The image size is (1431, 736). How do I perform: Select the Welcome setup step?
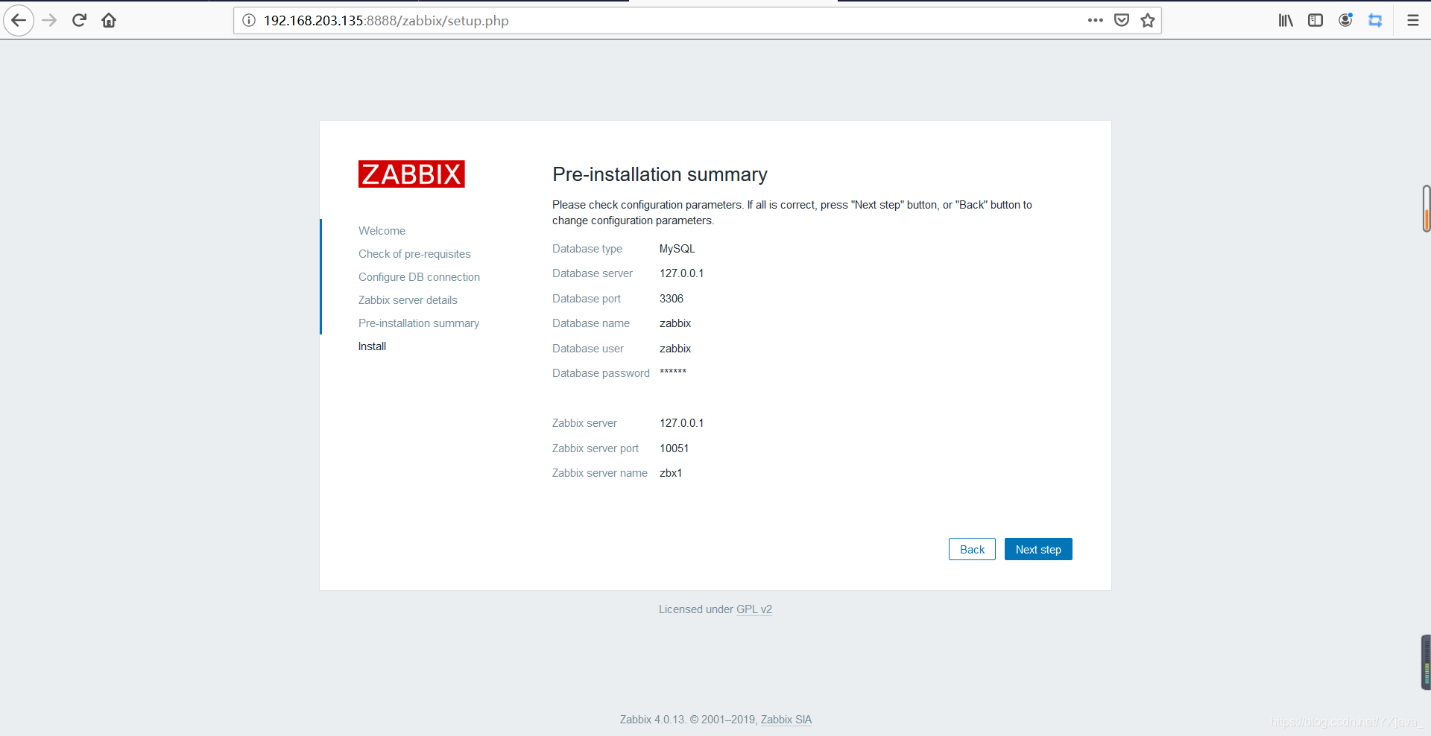point(382,231)
